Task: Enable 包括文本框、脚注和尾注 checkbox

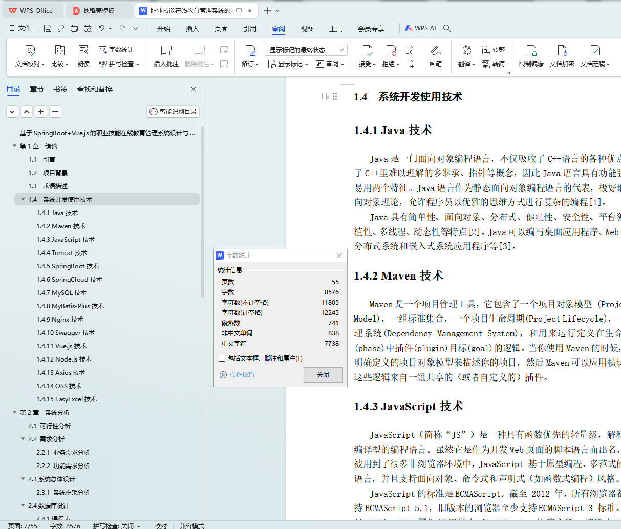Action: 222,358
